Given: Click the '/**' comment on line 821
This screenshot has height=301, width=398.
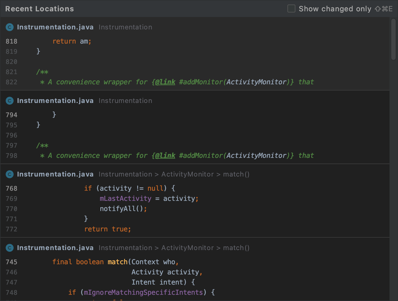Looking at the screenshot, I should click(42, 72).
